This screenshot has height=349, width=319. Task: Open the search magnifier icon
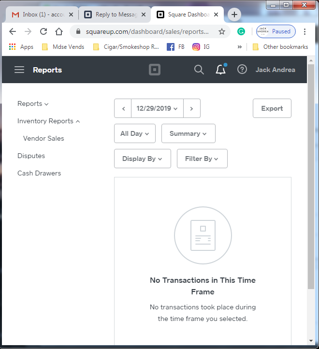pos(199,70)
